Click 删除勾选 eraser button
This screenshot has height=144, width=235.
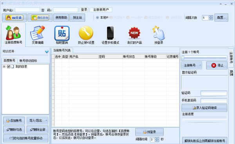coord(14,130)
